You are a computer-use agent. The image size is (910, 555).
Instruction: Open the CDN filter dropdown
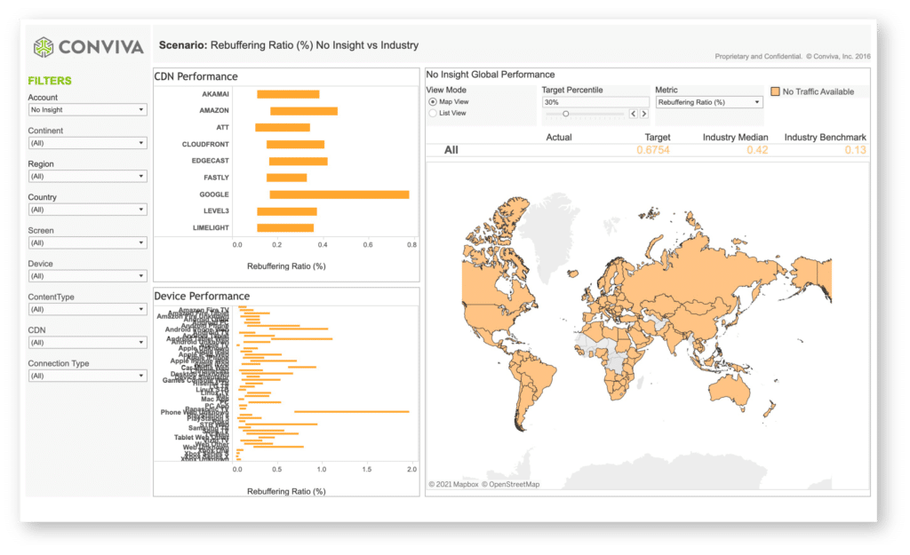(87, 342)
